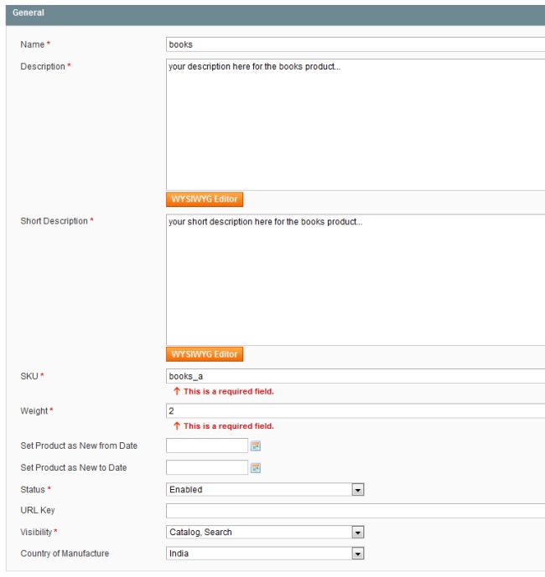The height and width of the screenshot is (577, 545).
Task: Click the required field error under Weight
Action: tap(224, 425)
